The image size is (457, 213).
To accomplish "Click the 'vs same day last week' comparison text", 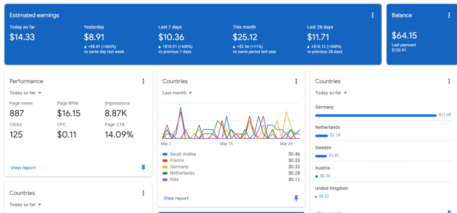I will [x=104, y=52].
